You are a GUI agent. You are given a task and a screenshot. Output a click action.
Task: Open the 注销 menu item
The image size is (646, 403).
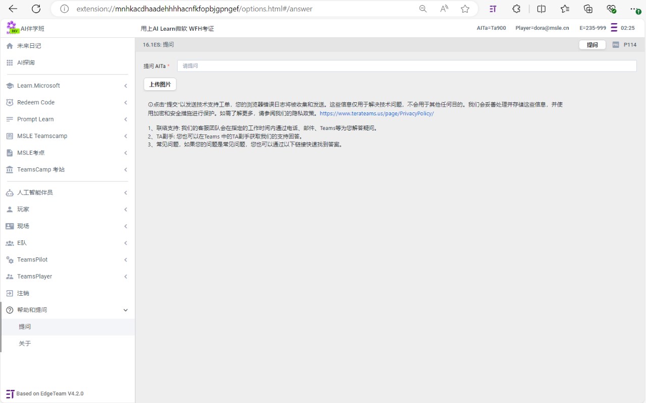tap(68, 293)
